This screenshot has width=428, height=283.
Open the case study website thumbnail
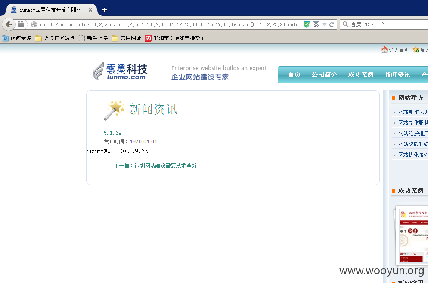tap(412, 236)
